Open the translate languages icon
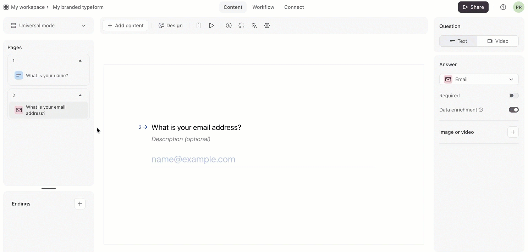The height and width of the screenshot is (252, 528). click(254, 25)
